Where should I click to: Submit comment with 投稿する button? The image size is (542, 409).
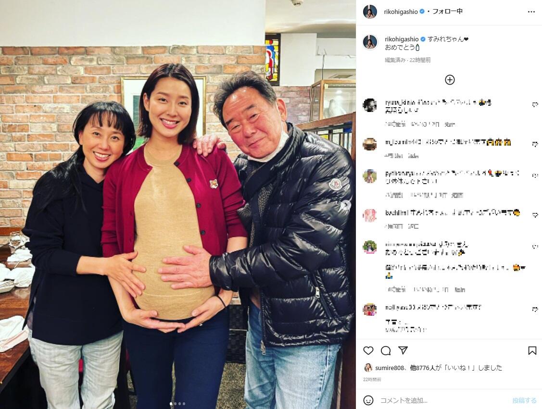[x=524, y=400]
